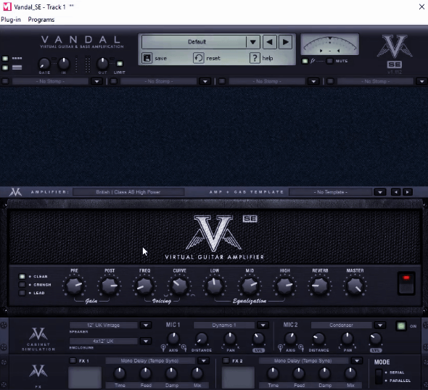Viewport: 428px width, 390px height.
Task: Toggle cabinet simulation ON switch
Action: 401,326
